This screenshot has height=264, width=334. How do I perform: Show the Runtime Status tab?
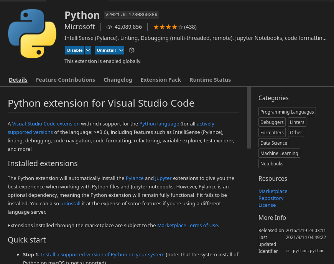pos(210,80)
